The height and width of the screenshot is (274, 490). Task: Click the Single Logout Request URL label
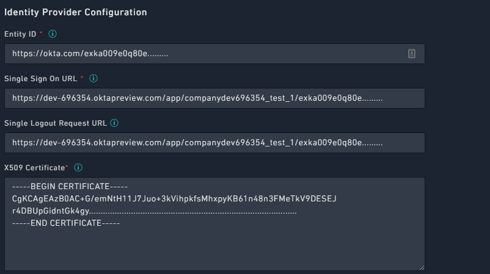coord(56,123)
